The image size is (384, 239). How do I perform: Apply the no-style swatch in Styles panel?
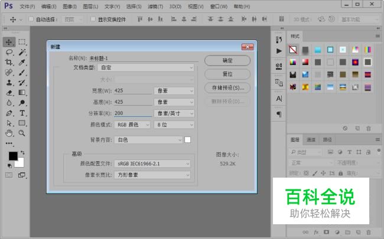click(x=293, y=50)
